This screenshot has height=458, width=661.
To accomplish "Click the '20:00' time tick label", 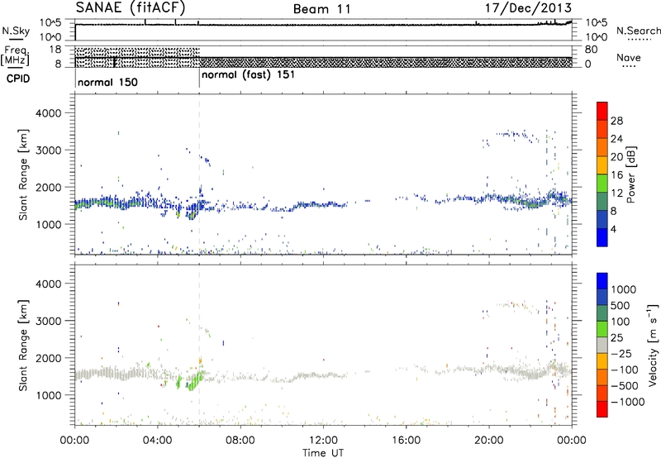I will point(488,440).
